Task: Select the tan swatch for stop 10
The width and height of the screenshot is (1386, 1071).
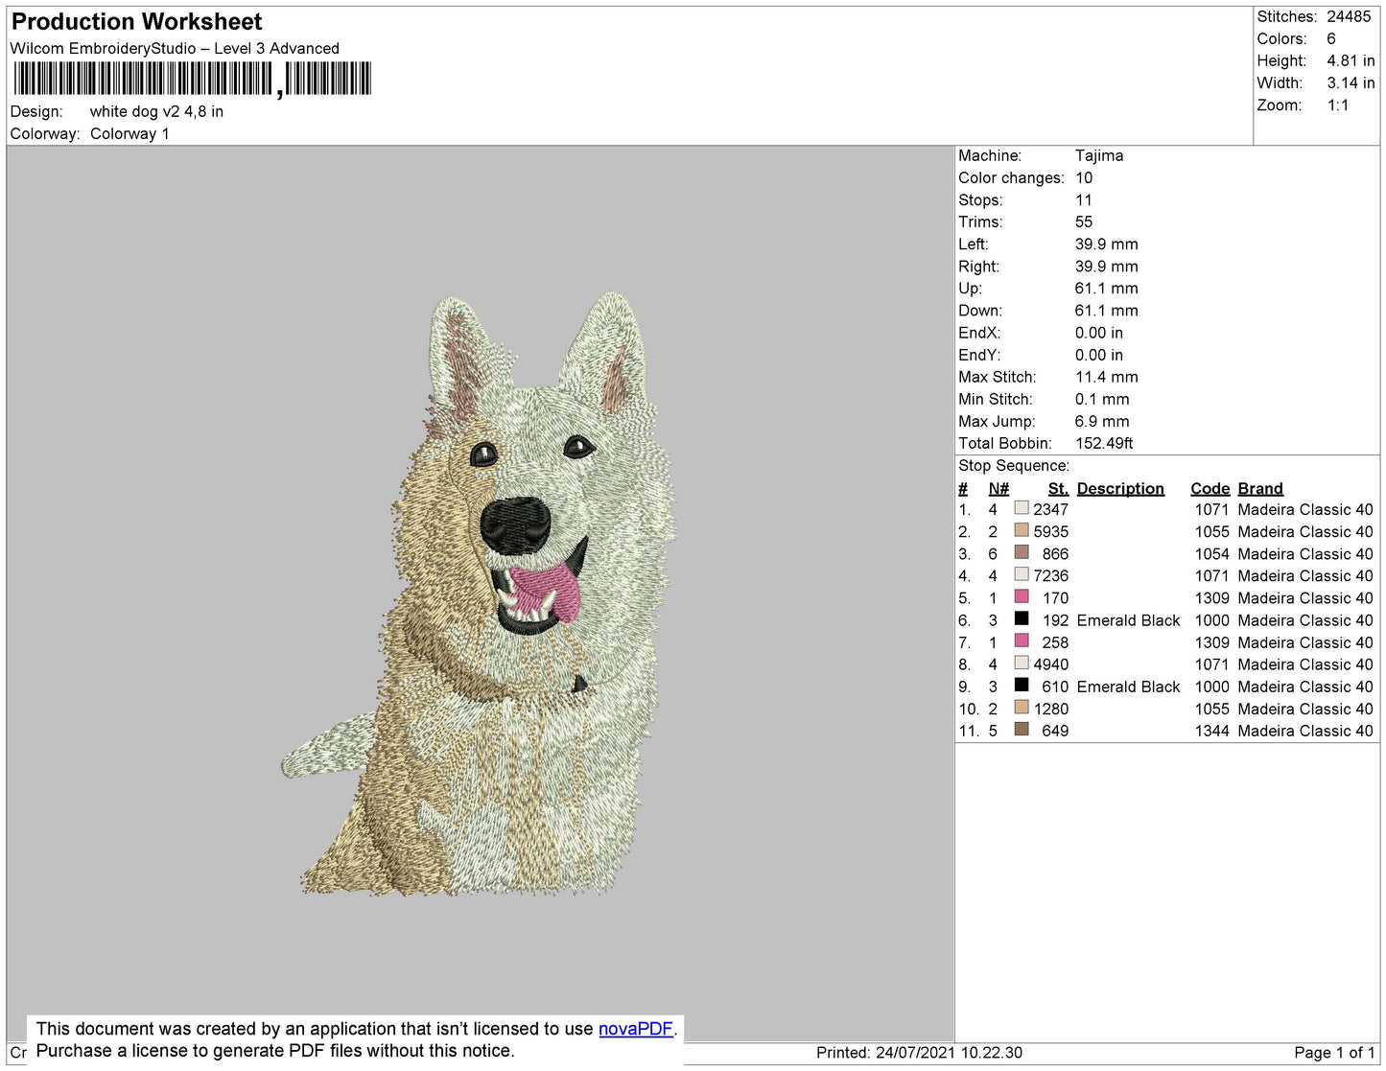Action: click(x=1022, y=707)
